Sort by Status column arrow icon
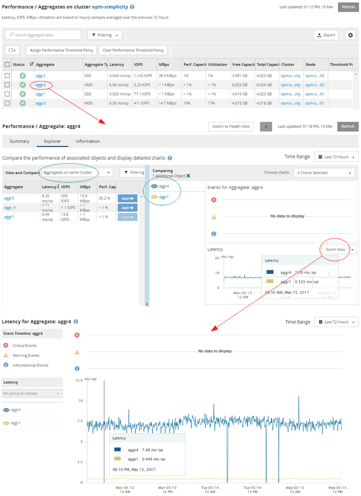 (32, 64)
